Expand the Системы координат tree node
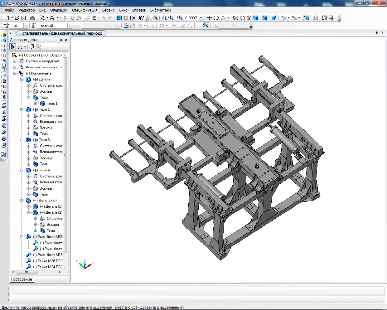Image resolution: width=387 pixels, height=310 pixels. 15,61
